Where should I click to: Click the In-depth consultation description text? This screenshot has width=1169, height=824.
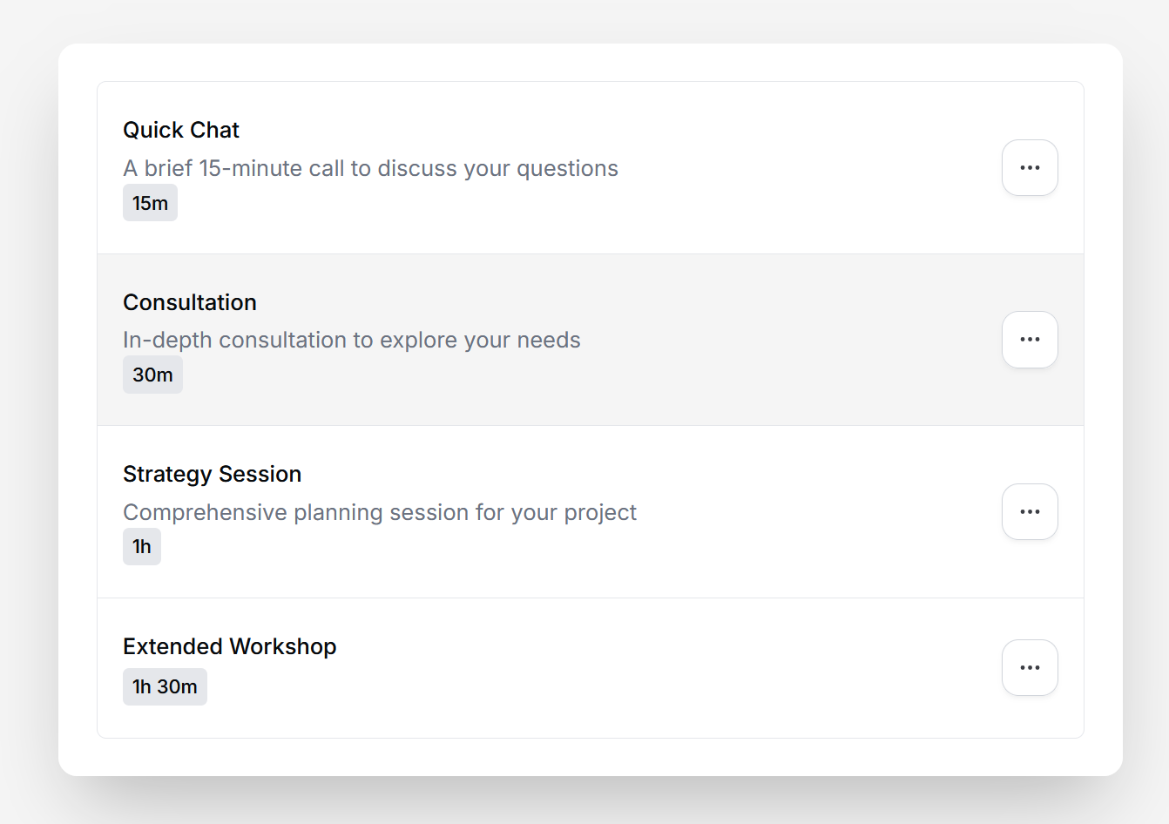tap(351, 341)
